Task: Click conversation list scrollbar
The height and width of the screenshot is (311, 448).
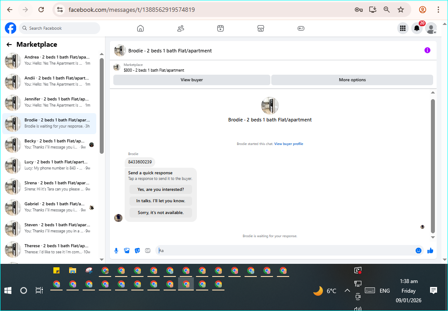Action: pos(101,106)
